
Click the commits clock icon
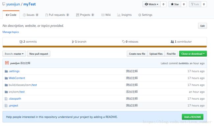21,42
